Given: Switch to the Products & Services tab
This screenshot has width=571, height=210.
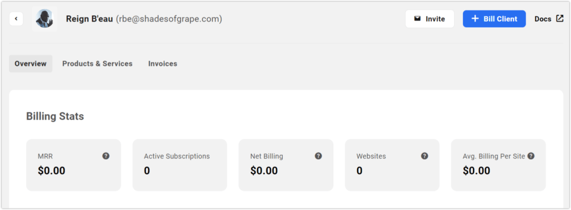Looking at the screenshot, I should point(97,63).
